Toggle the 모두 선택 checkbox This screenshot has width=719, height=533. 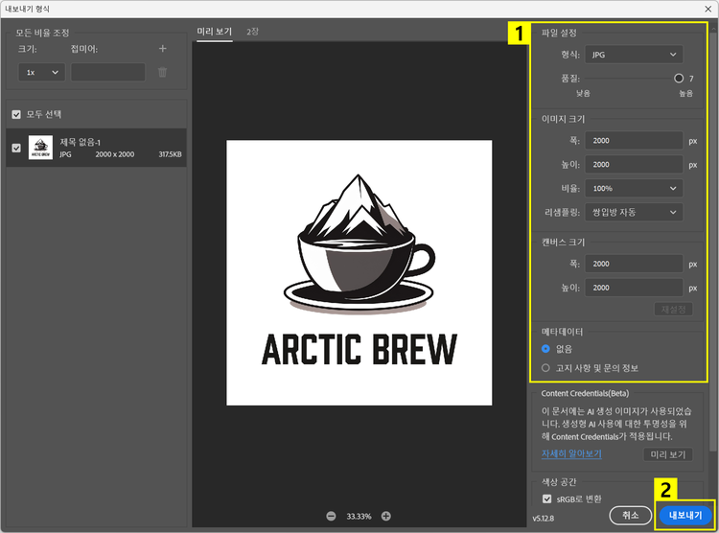pos(16,114)
